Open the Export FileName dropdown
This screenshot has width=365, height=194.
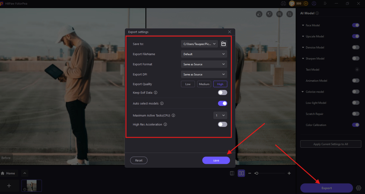pos(204,54)
